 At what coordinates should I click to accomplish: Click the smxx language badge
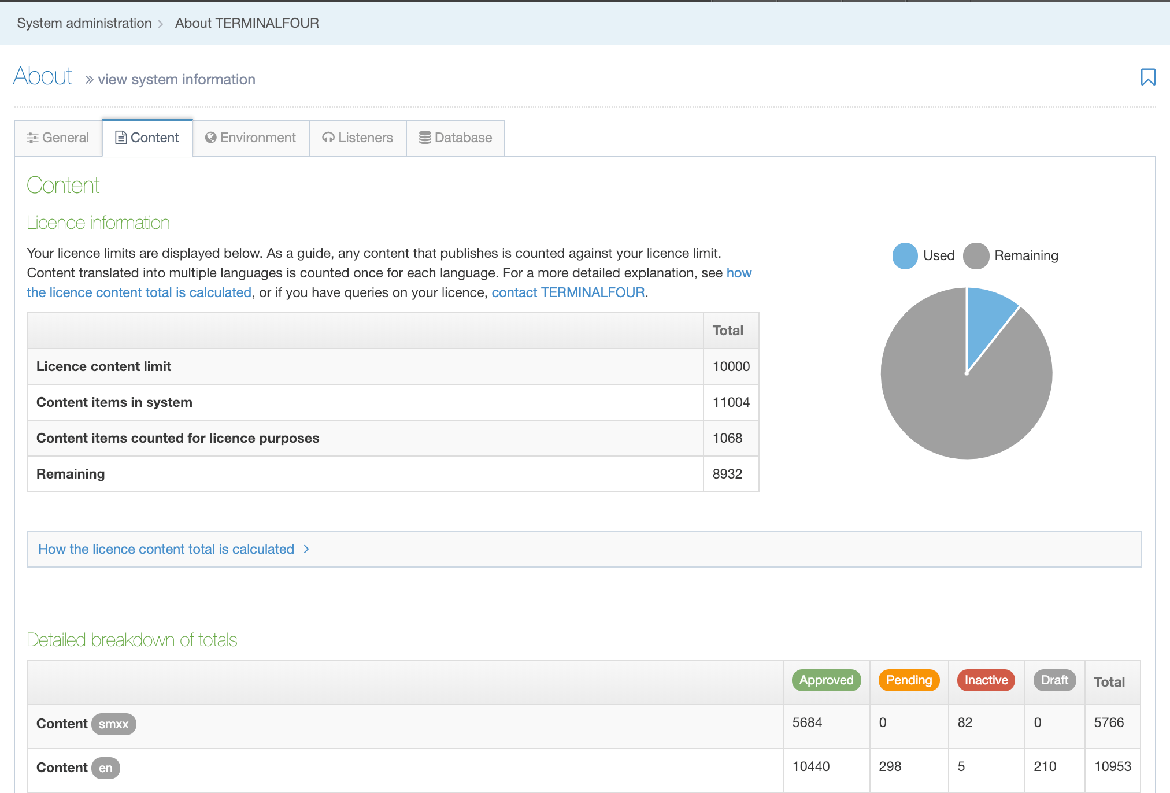[x=113, y=724]
